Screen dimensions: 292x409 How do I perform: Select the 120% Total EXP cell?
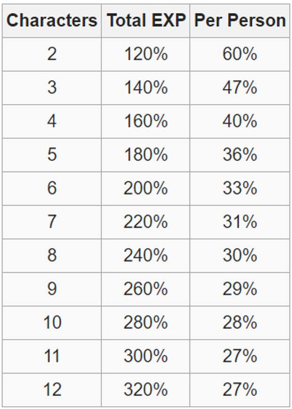coord(146,55)
